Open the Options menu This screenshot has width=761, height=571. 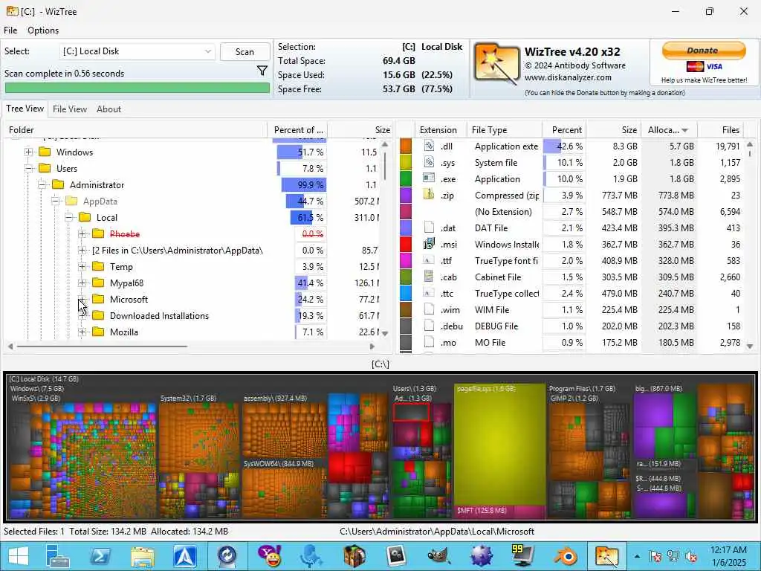click(x=43, y=30)
